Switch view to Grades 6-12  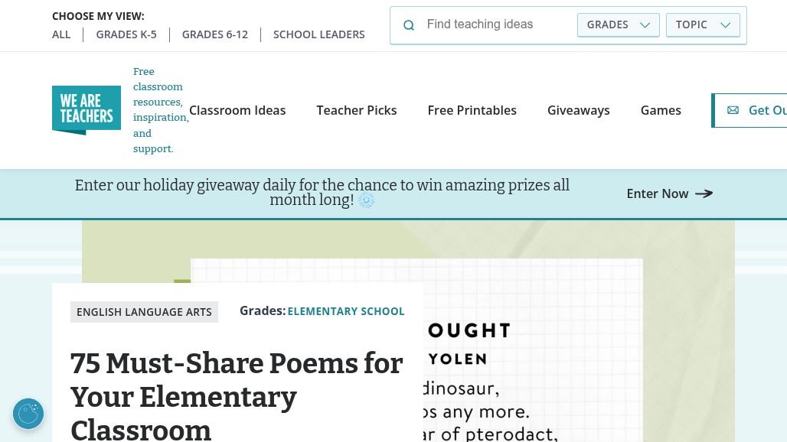click(215, 34)
